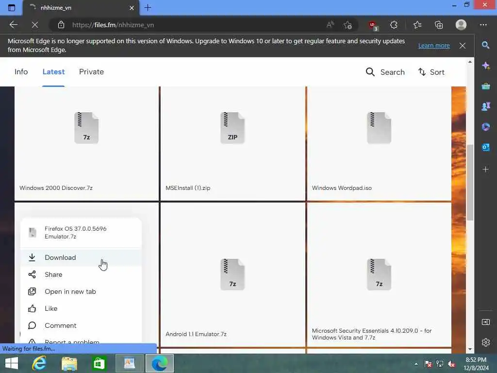Click page scrollbar down arrow
This screenshot has height=373, width=497.
pyautogui.click(x=470, y=349)
